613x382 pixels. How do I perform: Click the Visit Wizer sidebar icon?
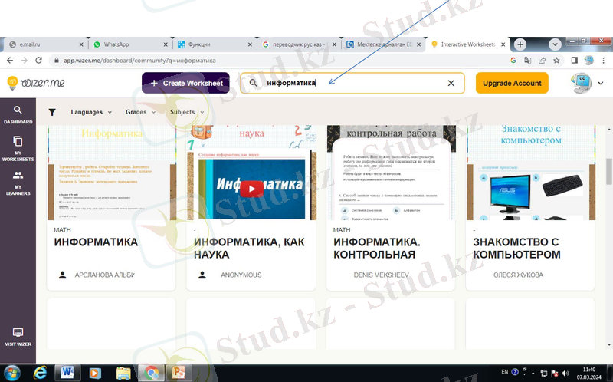coord(18,337)
